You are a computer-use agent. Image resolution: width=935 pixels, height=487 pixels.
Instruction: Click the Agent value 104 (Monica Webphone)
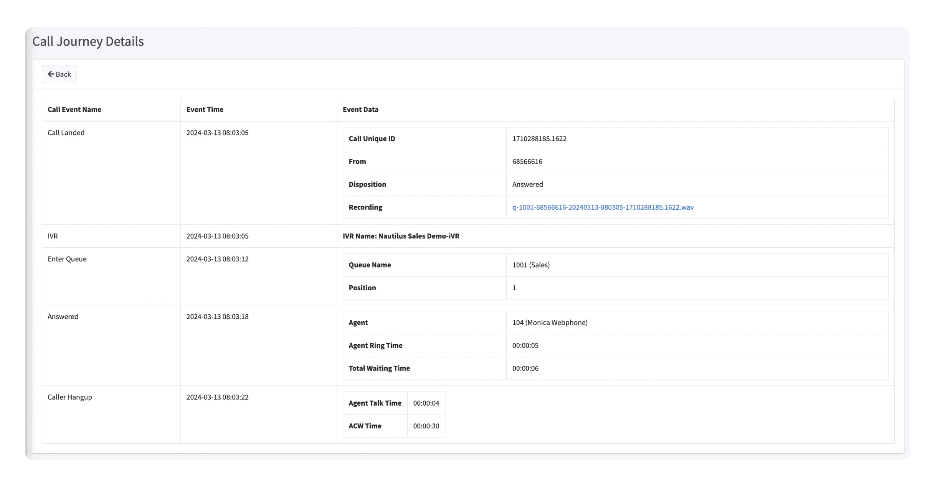550,322
